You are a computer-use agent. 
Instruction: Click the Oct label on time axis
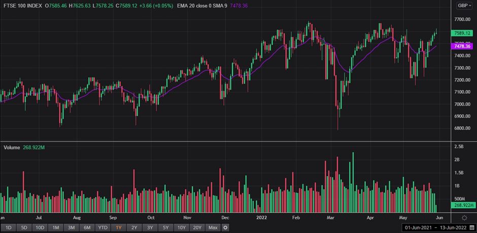151,217
